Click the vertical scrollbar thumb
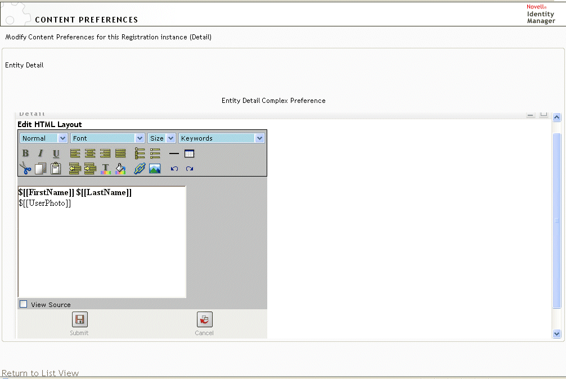Viewport: 566px width, 379px height. pos(556,220)
